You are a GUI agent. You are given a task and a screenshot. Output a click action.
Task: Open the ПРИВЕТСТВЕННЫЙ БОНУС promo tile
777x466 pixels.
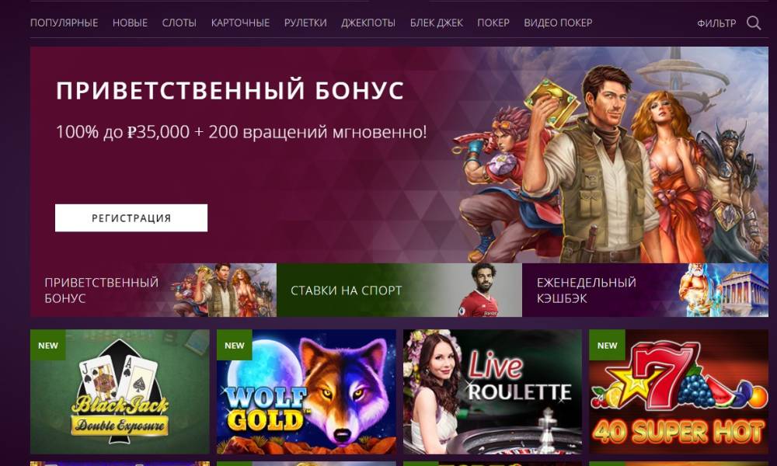(153, 290)
